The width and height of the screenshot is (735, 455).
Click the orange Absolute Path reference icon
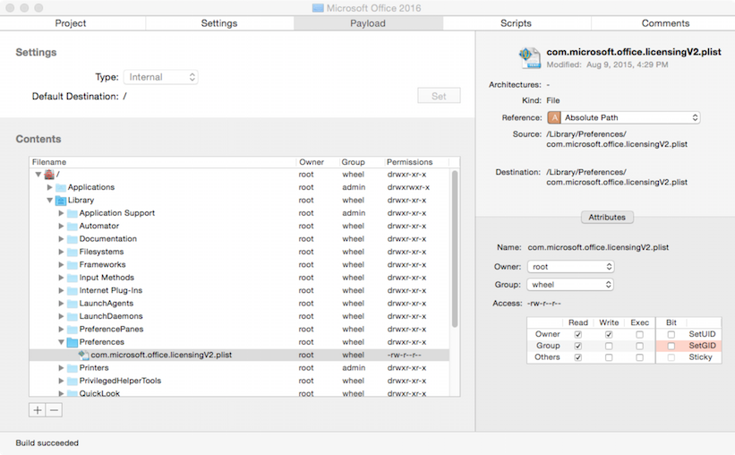(554, 117)
